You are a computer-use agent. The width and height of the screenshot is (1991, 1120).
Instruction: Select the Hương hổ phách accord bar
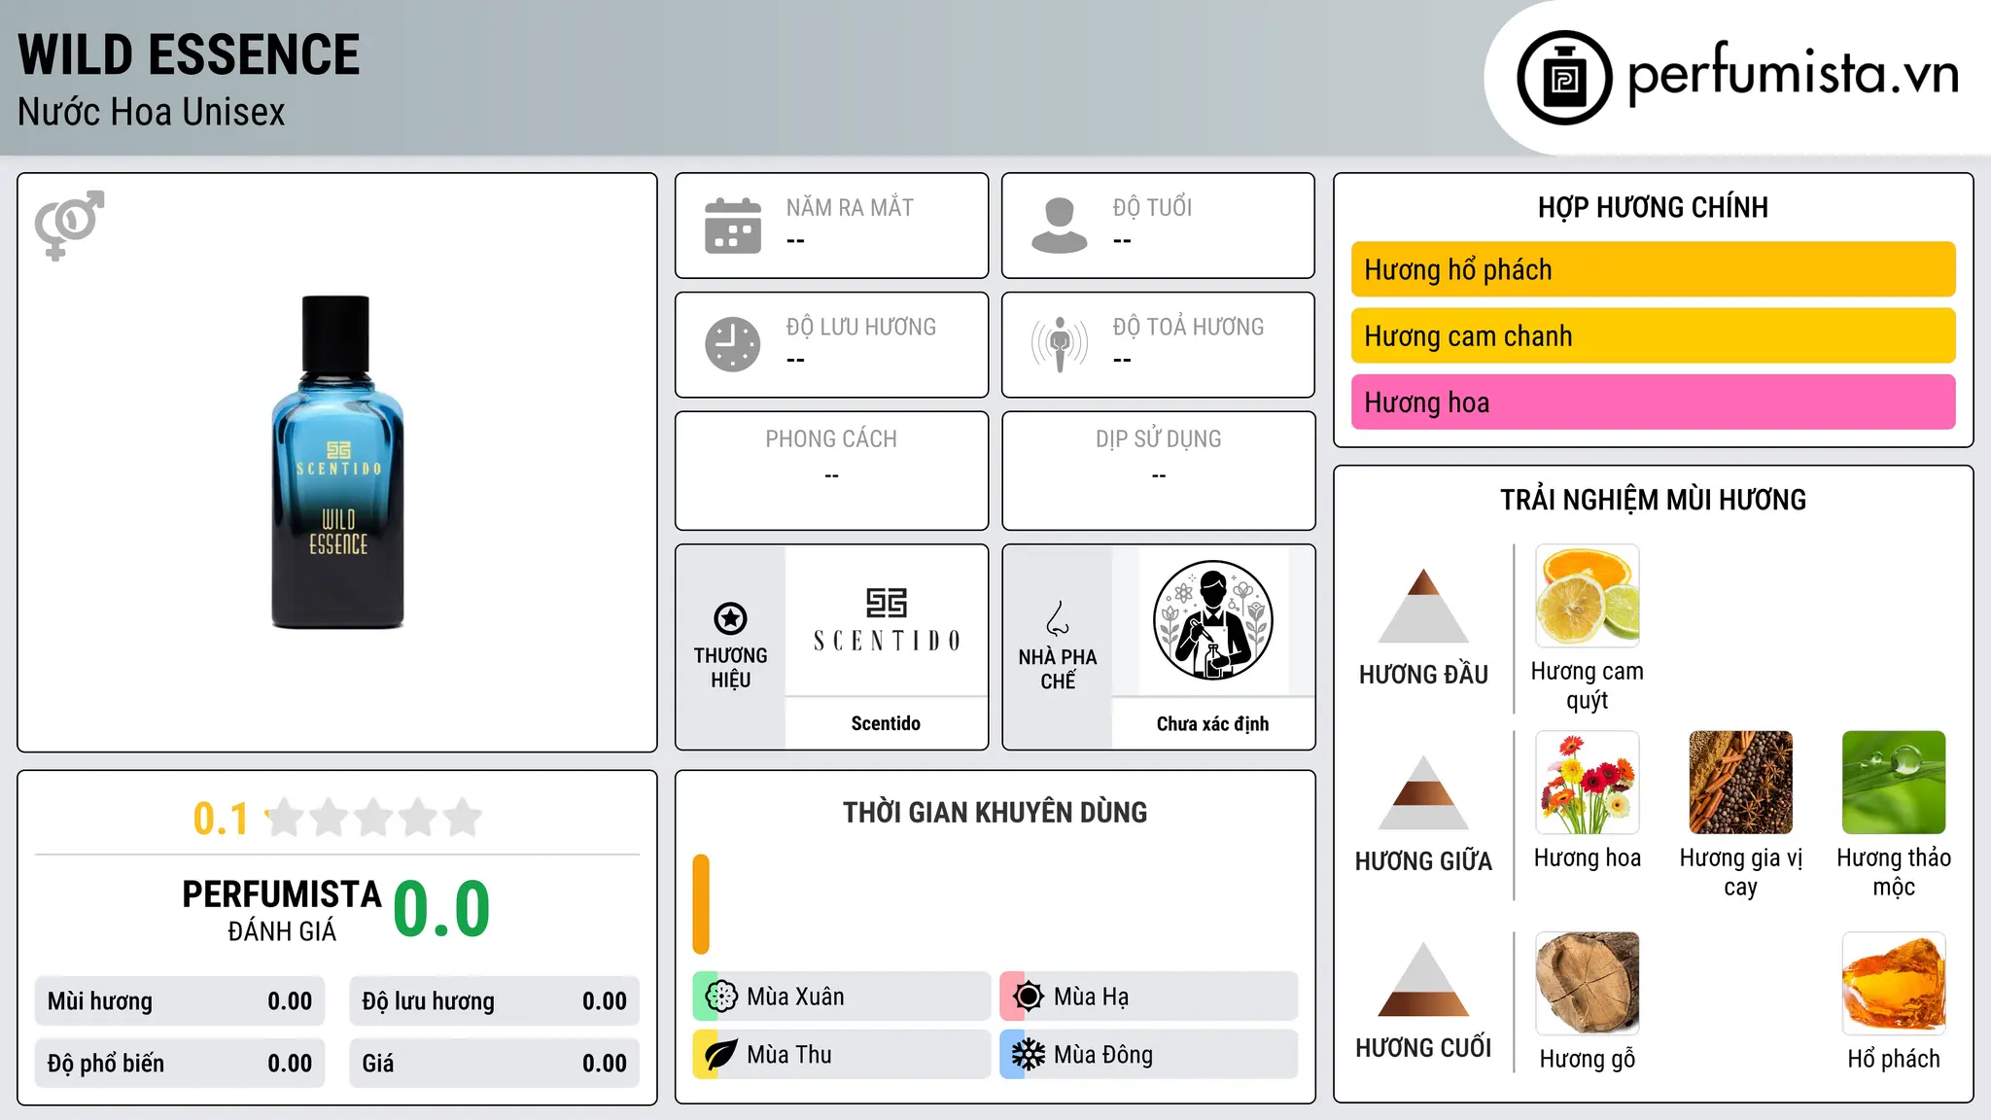click(x=1653, y=269)
